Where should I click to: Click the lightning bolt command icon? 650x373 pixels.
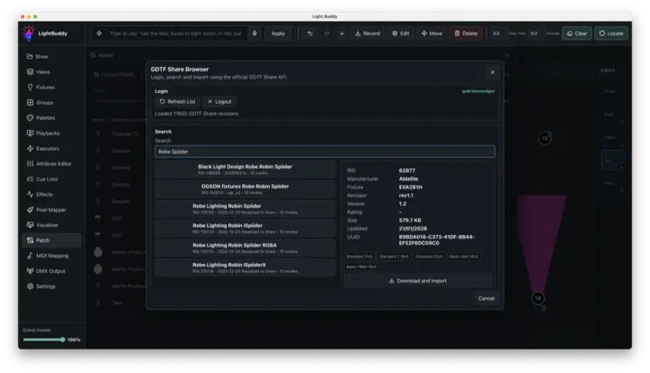tap(99, 33)
